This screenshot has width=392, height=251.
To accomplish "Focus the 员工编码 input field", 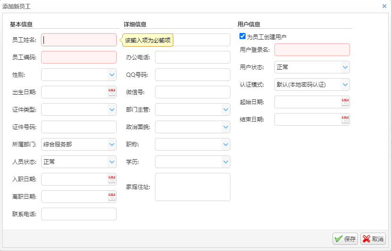I will [x=78, y=57].
